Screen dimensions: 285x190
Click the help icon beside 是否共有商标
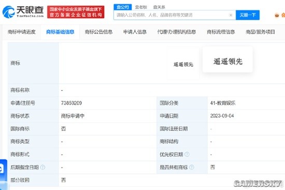[192, 167]
